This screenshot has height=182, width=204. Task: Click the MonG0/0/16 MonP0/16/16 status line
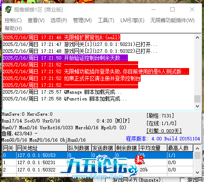point(44,140)
